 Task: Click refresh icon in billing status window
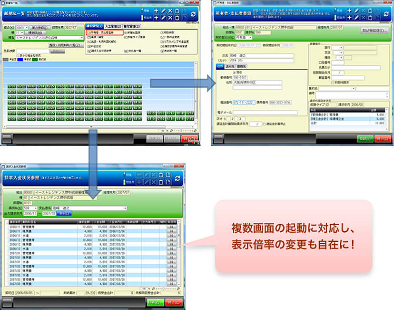click(x=177, y=178)
